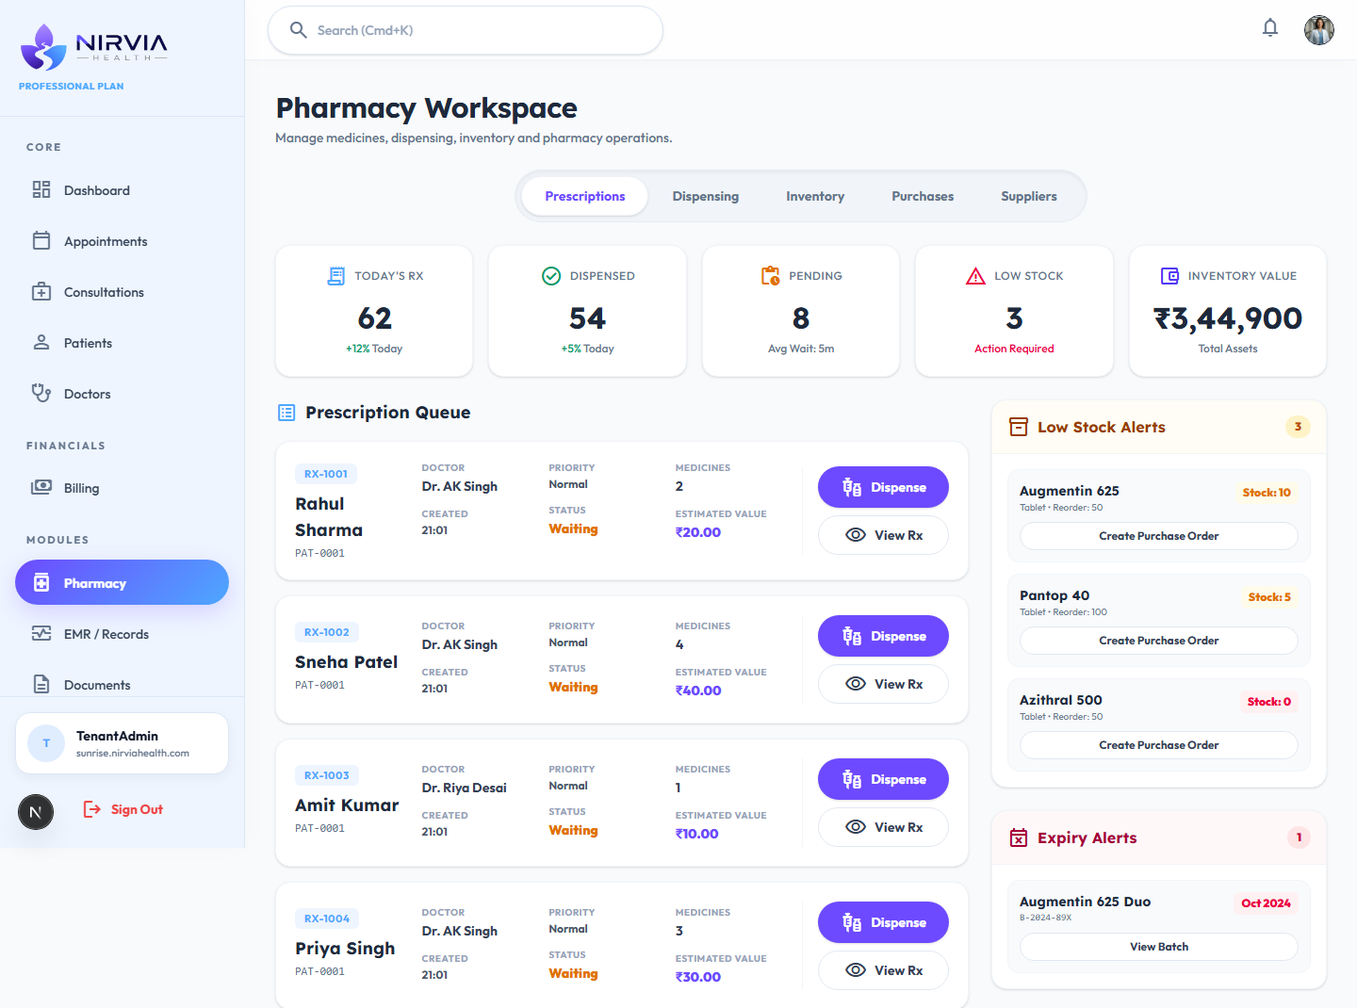Screen dimensions: 1357x1008
Task: Click Action Required under Low Stock
Action: (x=1014, y=349)
